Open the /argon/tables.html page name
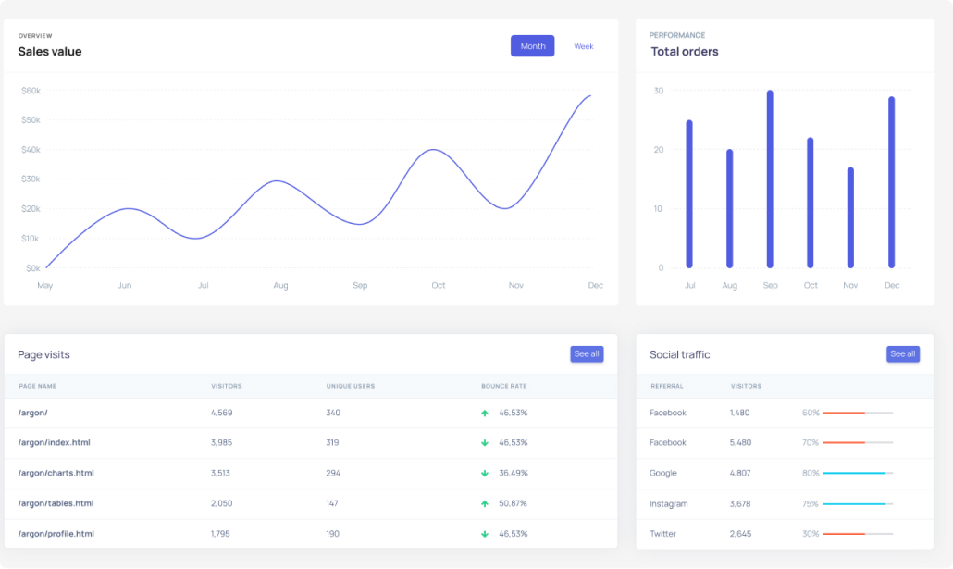The height and width of the screenshot is (569, 953). tap(56, 504)
